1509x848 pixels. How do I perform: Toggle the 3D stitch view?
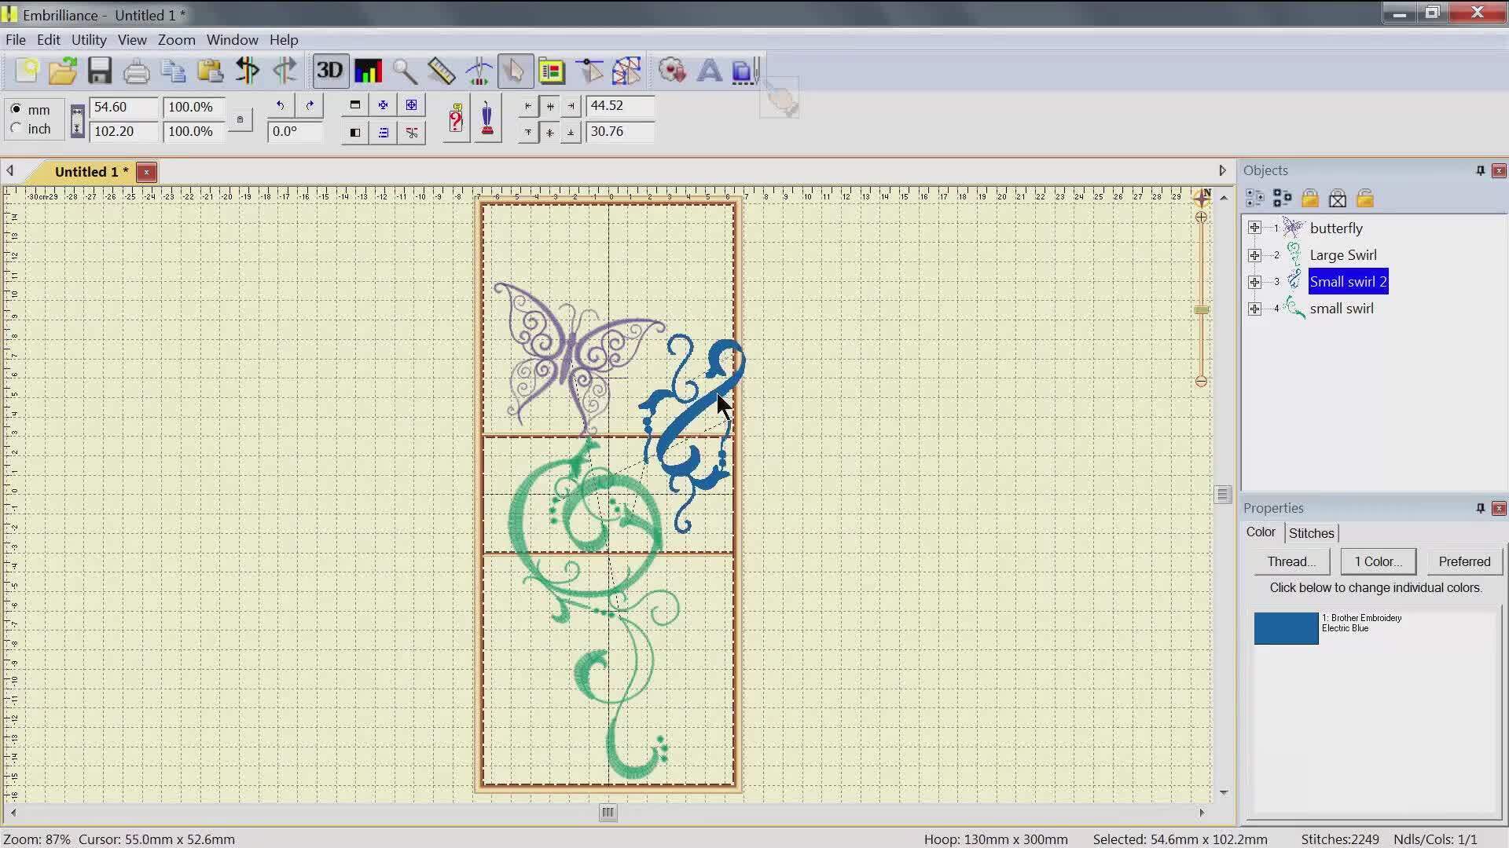(330, 71)
